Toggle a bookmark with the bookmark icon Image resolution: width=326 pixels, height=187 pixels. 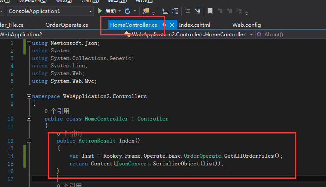210,11
